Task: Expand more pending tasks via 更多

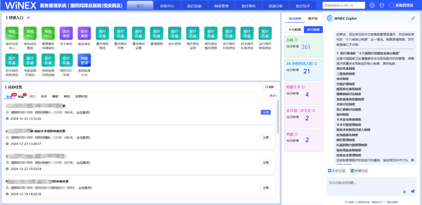Action: point(273,96)
